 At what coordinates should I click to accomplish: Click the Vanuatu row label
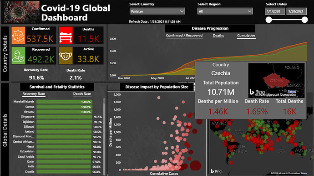point(29,112)
